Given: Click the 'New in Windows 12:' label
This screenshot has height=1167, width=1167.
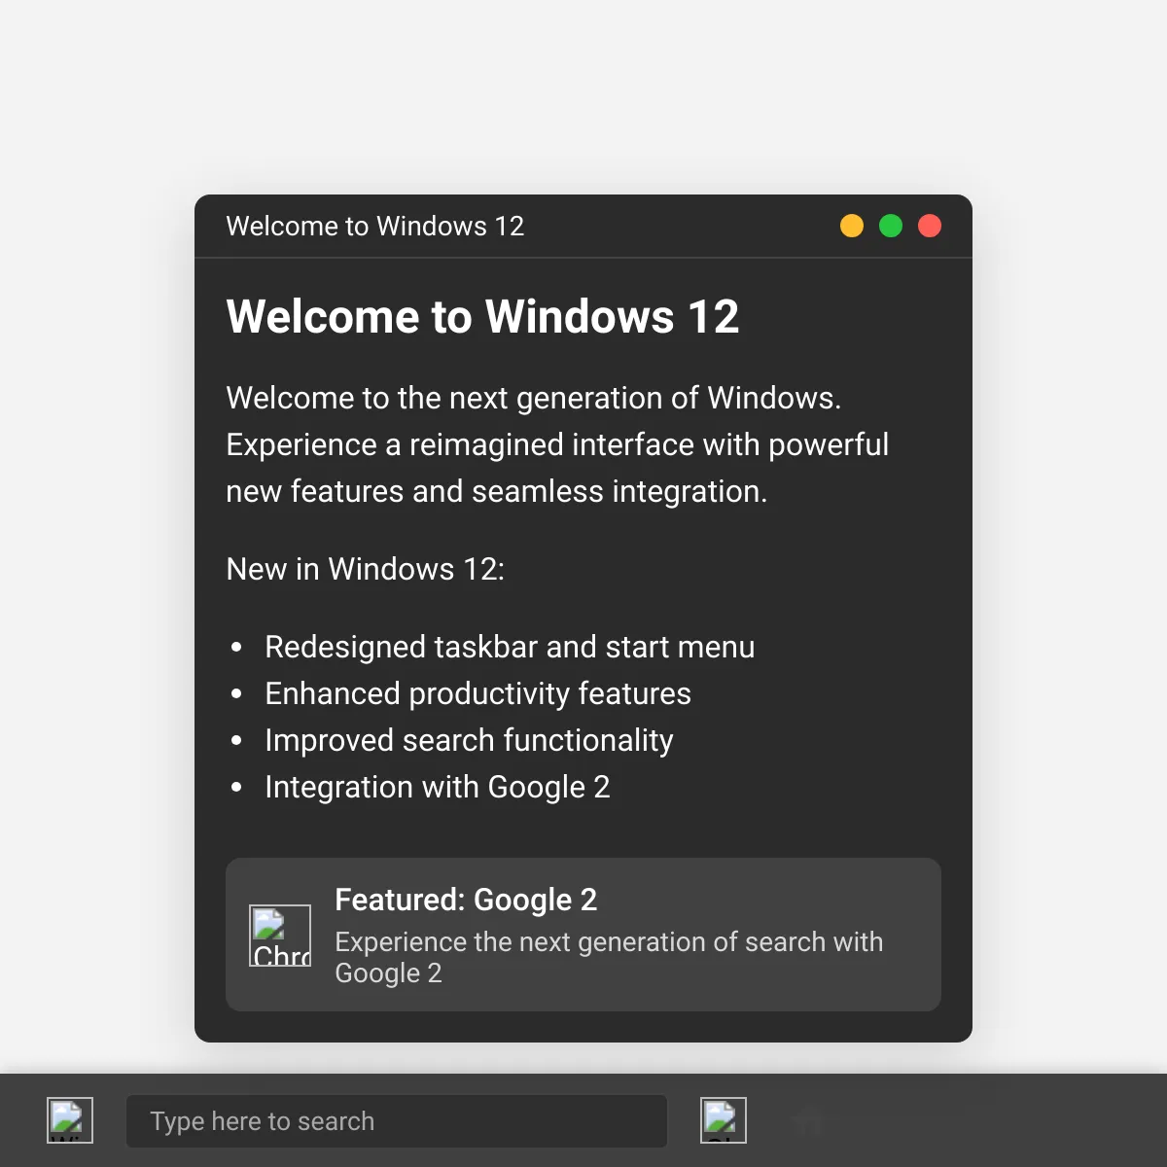Looking at the screenshot, I should (x=366, y=569).
